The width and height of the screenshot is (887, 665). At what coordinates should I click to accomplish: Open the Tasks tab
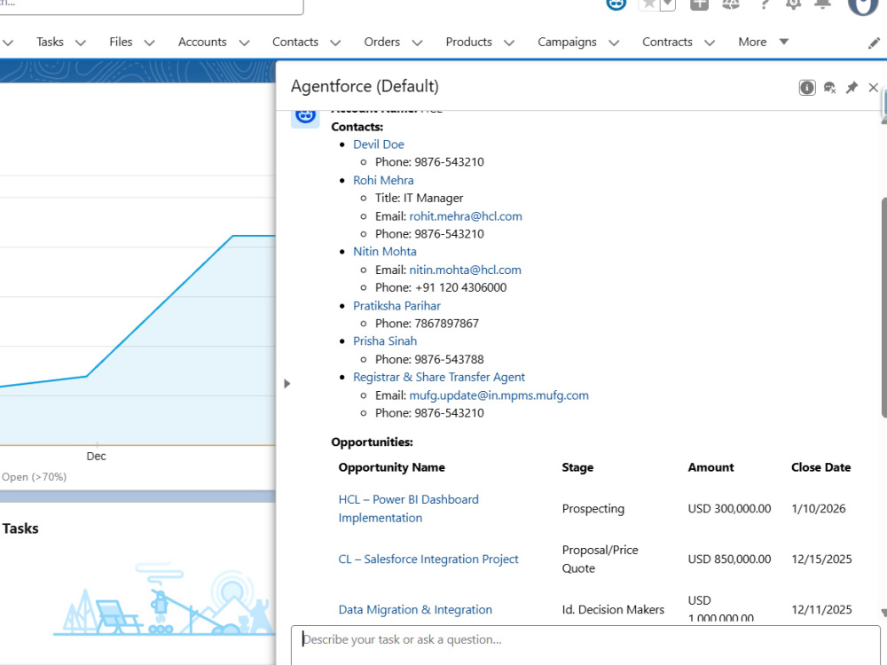point(50,42)
